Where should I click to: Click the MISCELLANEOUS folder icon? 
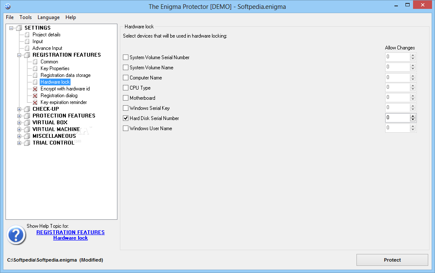(27, 136)
